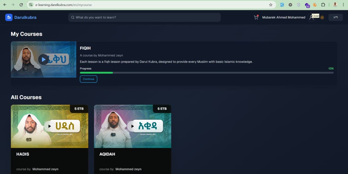Go back to previous page
The width and height of the screenshot is (348, 174).
tap(5, 5)
